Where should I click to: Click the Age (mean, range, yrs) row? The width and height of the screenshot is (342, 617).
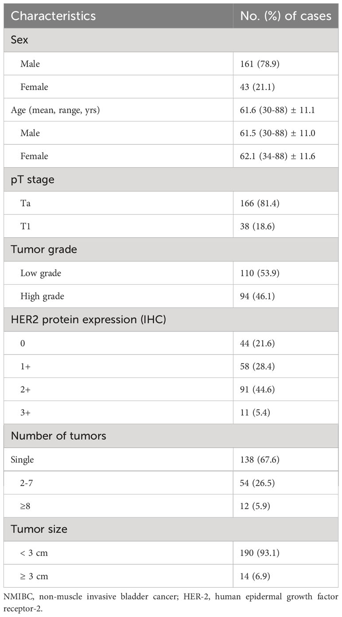(171, 110)
